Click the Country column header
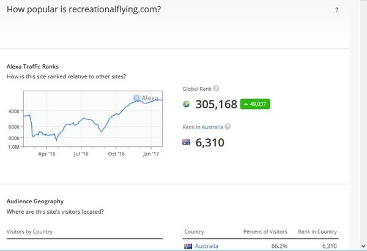 [x=194, y=232]
